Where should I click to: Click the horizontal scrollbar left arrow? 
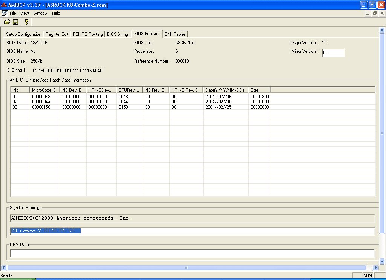[x=4, y=268]
